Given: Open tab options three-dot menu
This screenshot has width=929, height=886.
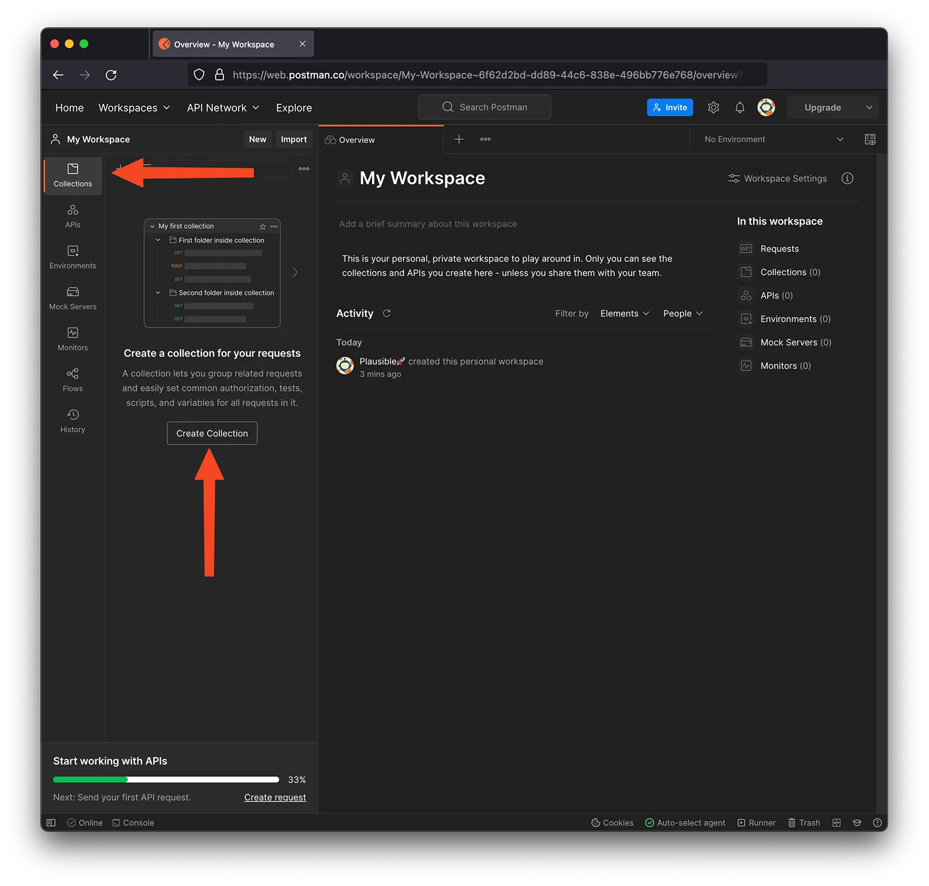Looking at the screenshot, I should (x=485, y=139).
